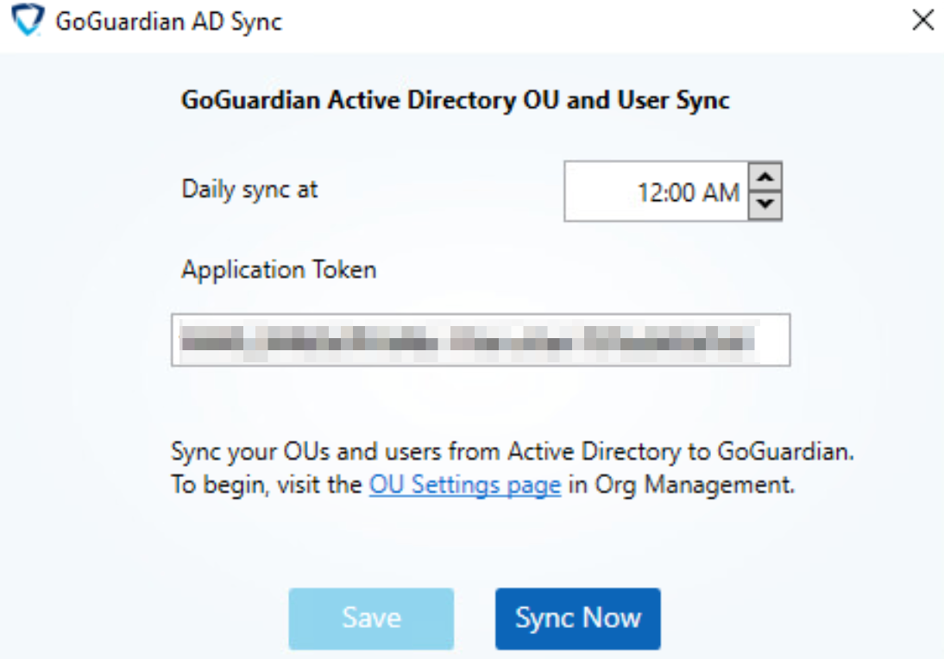
Task: Click the 'Sync your OUs and users' description line
Action: (513, 451)
